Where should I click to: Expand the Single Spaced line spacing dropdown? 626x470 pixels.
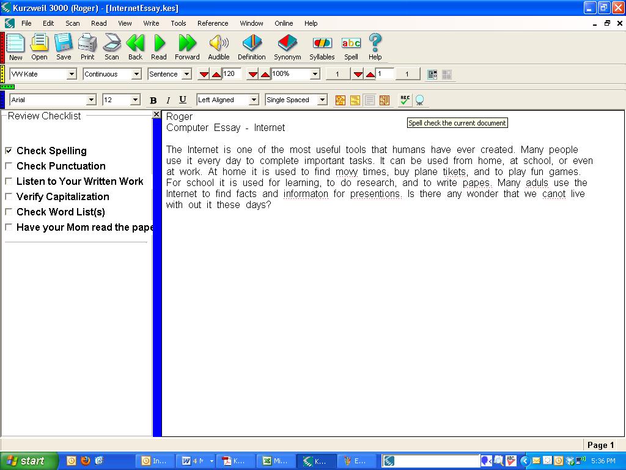322,100
